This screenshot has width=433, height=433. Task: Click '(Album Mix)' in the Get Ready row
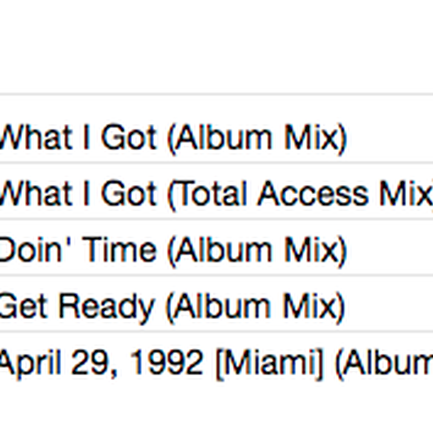pyautogui.click(x=256, y=308)
